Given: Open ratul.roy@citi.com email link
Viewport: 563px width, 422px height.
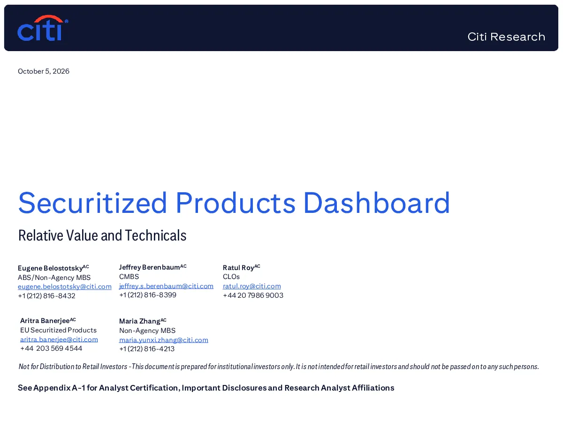Looking at the screenshot, I should click(252, 286).
